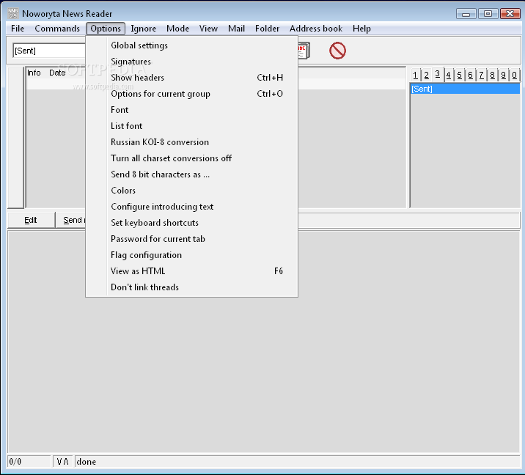
Task: Click the Noworyta app icon in the title bar
Action: tap(13, 13)
